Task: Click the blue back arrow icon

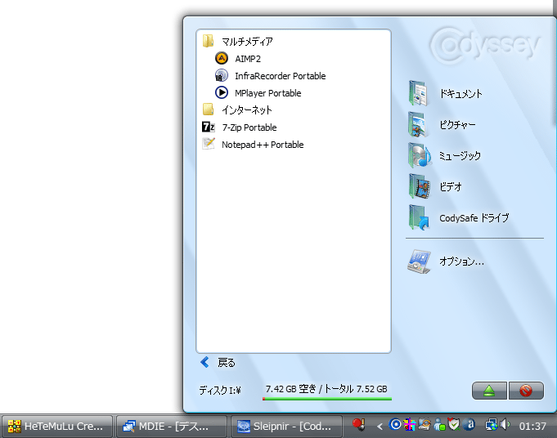Action: (x=204, y=362)
